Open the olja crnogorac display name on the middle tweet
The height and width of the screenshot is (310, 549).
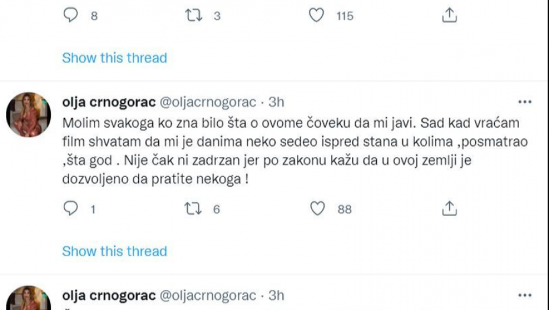108,102
